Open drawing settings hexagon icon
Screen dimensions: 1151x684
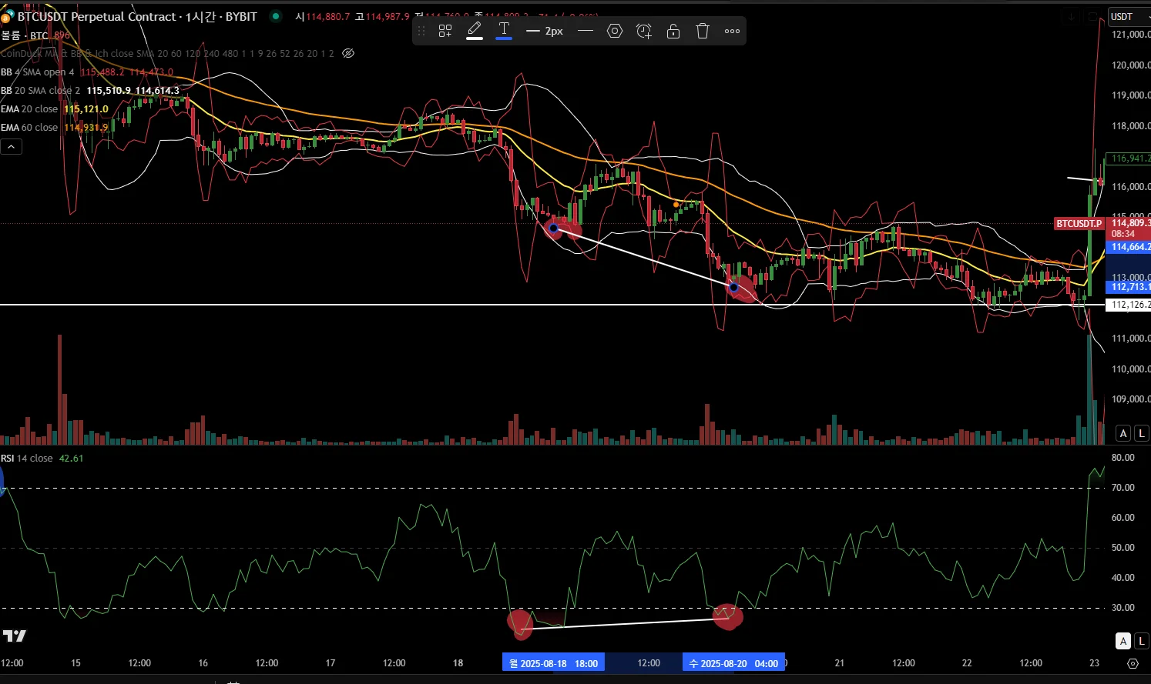click(615, 31)
